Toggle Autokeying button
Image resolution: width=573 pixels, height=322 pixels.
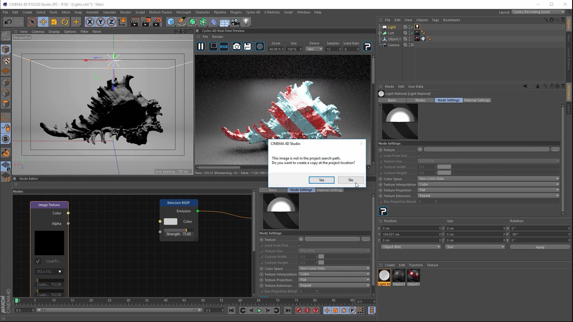tap(307, 311)
